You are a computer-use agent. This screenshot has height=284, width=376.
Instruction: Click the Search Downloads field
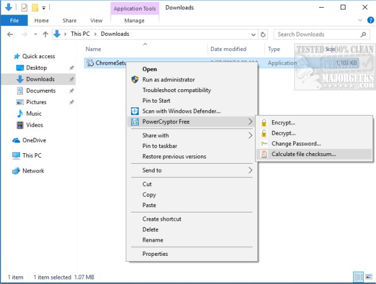(318, 34)
